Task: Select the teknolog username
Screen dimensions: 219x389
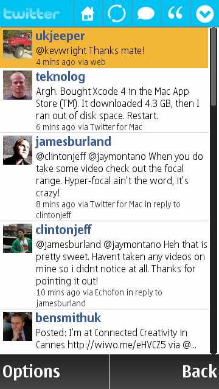Action: pos(60,77)
